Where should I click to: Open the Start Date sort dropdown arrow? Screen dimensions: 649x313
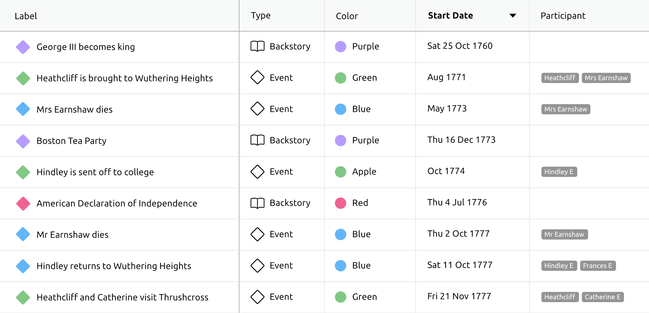[512, 16]
